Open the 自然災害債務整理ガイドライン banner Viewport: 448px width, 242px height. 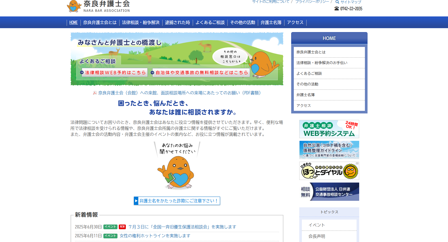pos(329,150)
